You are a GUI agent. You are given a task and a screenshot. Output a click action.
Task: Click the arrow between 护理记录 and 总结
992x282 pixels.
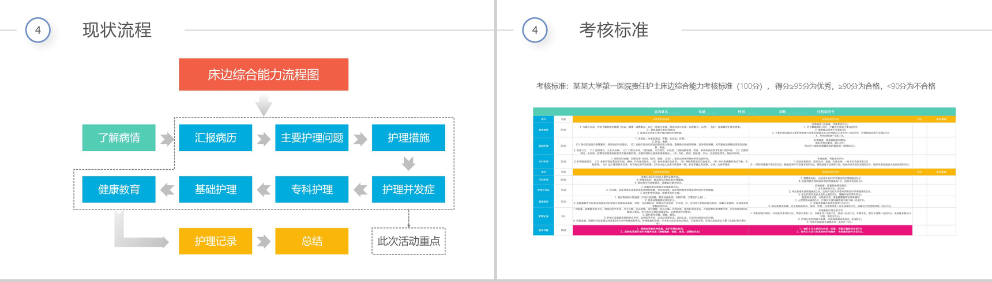264,242
